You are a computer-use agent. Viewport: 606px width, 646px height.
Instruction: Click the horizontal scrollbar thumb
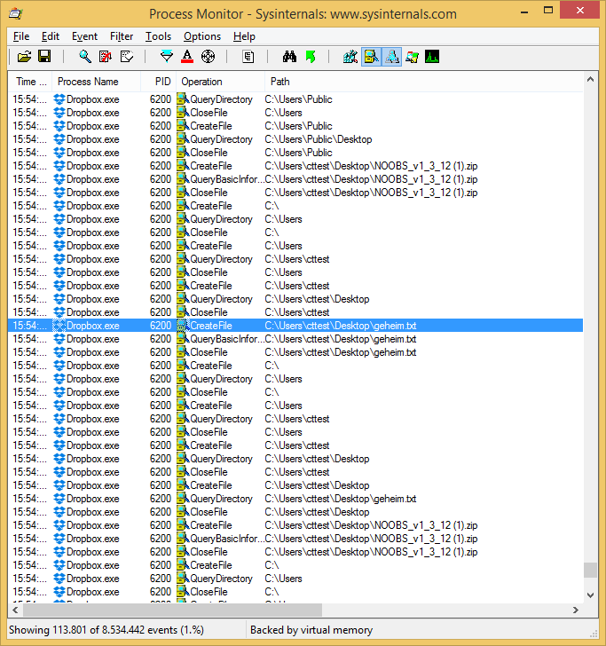(x=172, y=611)
